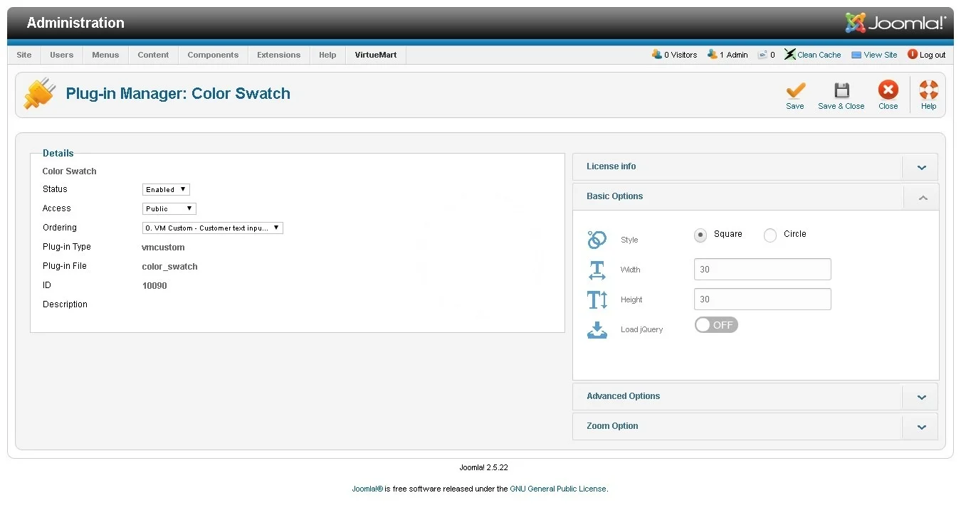
Task: Click the red Close icon
Action: 888,90
